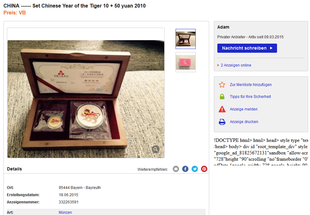310x215 pixels.
Task: Click the orange star Merkliste icon
Action: pyautogui.click(x=222, y=85)
